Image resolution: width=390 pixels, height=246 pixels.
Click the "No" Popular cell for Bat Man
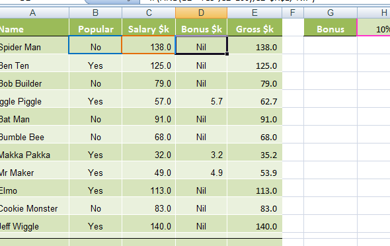pos(95,117)
